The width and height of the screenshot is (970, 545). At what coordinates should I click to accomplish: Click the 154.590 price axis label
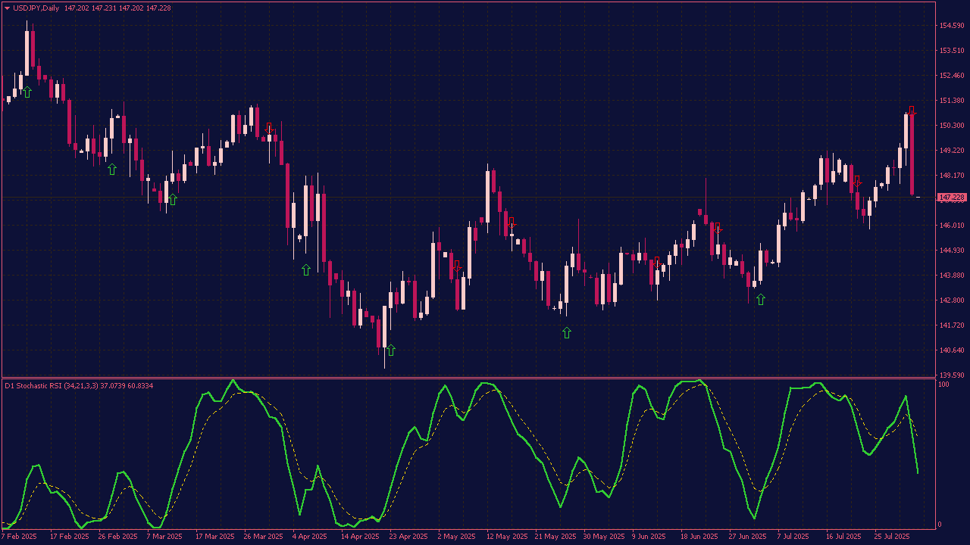pos(951,26)
